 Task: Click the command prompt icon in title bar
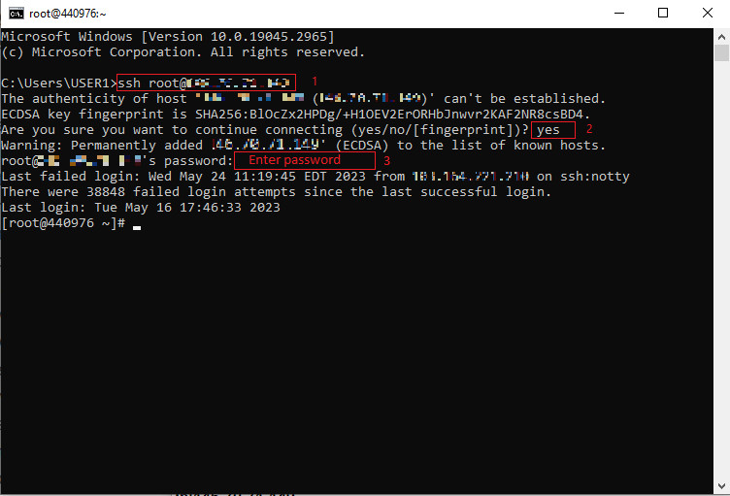point(16,13)
